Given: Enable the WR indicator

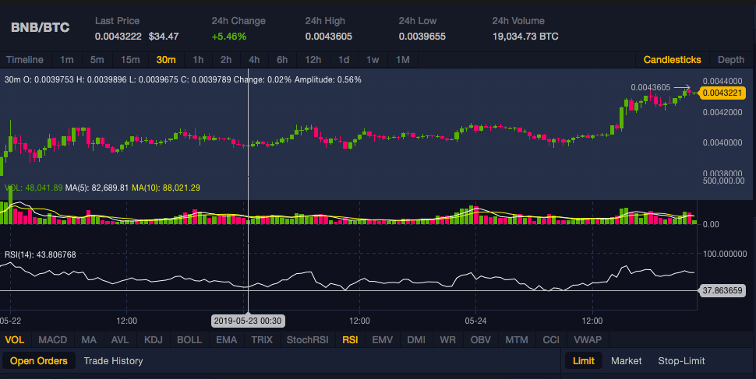Looking at the screenshot, I should click(448, 339).
